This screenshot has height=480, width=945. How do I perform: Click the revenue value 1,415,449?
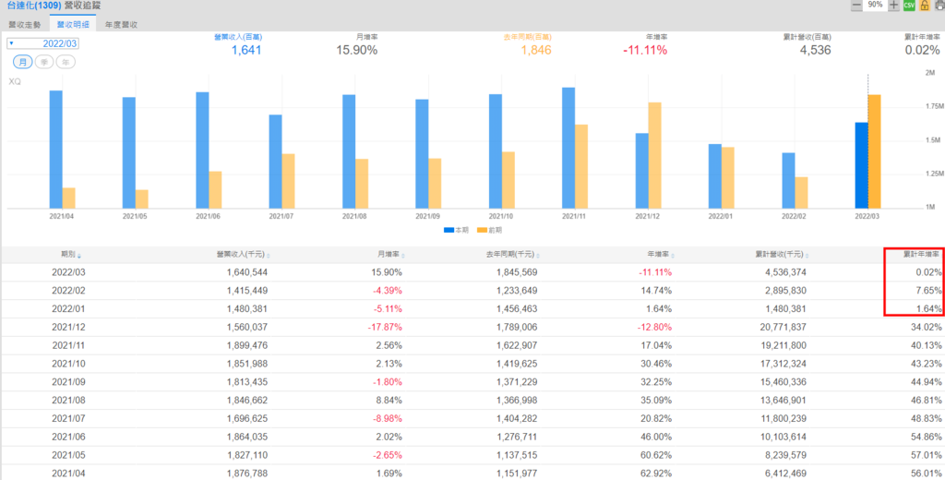247,290
